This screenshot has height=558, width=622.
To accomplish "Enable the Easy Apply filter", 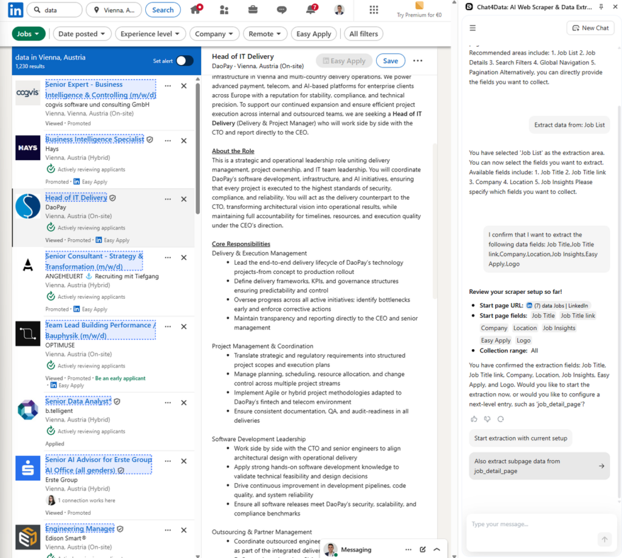I will coord(313,33).
